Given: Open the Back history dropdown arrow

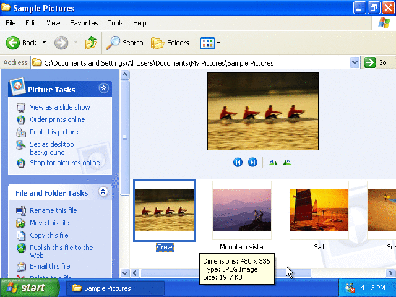Looking at the screenshot, I should click(x=44, y=43).
